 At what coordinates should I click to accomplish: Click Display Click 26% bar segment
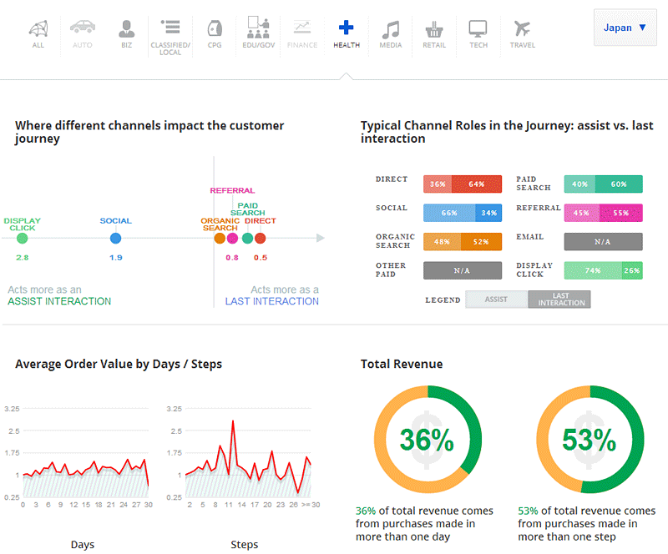point(632,270)
